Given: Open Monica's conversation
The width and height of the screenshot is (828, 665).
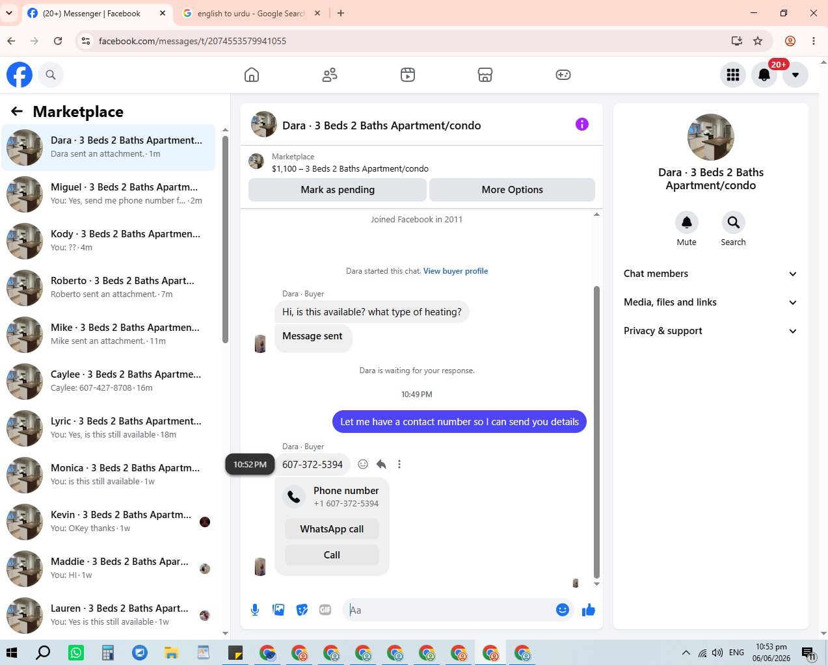Looking at the screenshot, I should (x=109, y=475).
